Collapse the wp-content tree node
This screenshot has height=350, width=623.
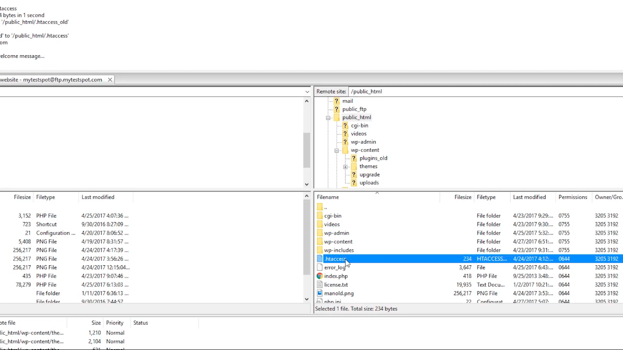(337, 150)
